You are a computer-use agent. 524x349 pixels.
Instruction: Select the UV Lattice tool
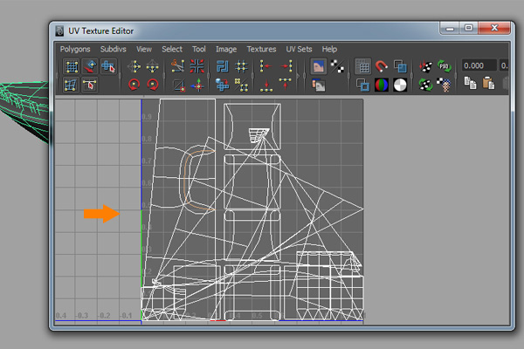pos(72,66)
